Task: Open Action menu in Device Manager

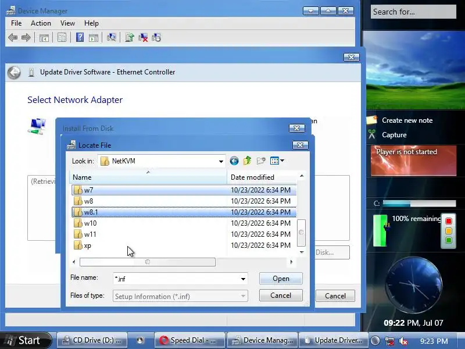Action: (x=41, y=23)
